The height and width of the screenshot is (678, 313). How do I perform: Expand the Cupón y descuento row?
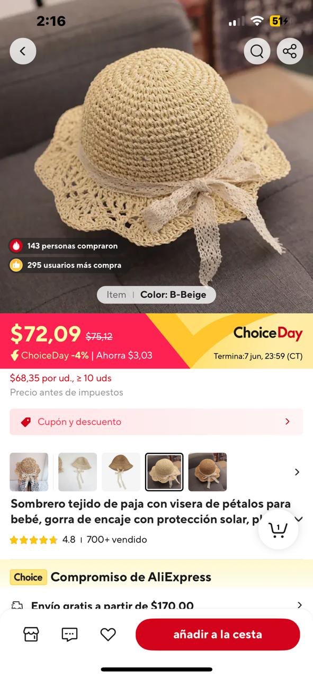click(x=156, y=422)
